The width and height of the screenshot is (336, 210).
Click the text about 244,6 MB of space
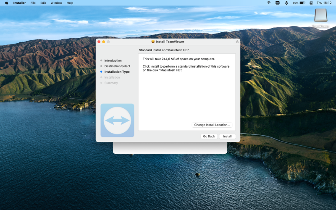click(179, 59)
